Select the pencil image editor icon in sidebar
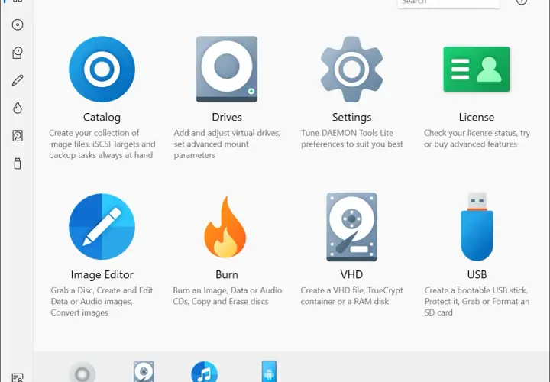550x382 pixels. point(18,80)
